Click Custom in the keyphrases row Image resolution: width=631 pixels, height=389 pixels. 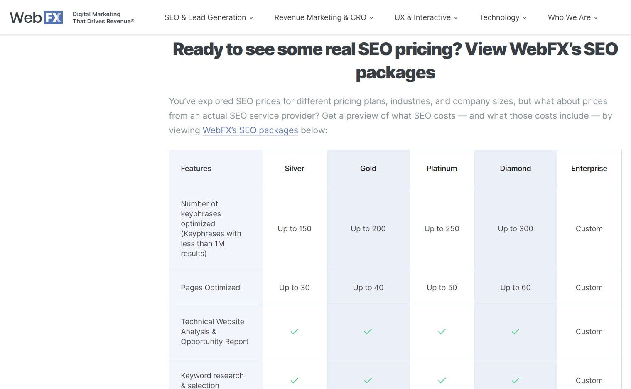pos(589,229)
